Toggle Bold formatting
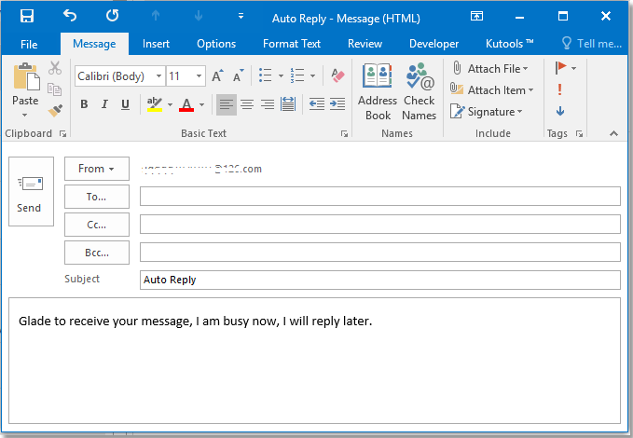The width and height of the screenshot is (633, 438). [x=84, y=104]
